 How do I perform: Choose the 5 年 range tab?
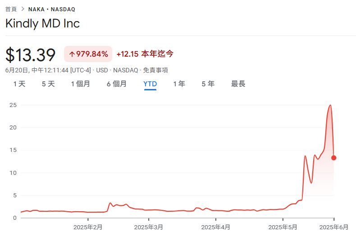coord(208,84)
